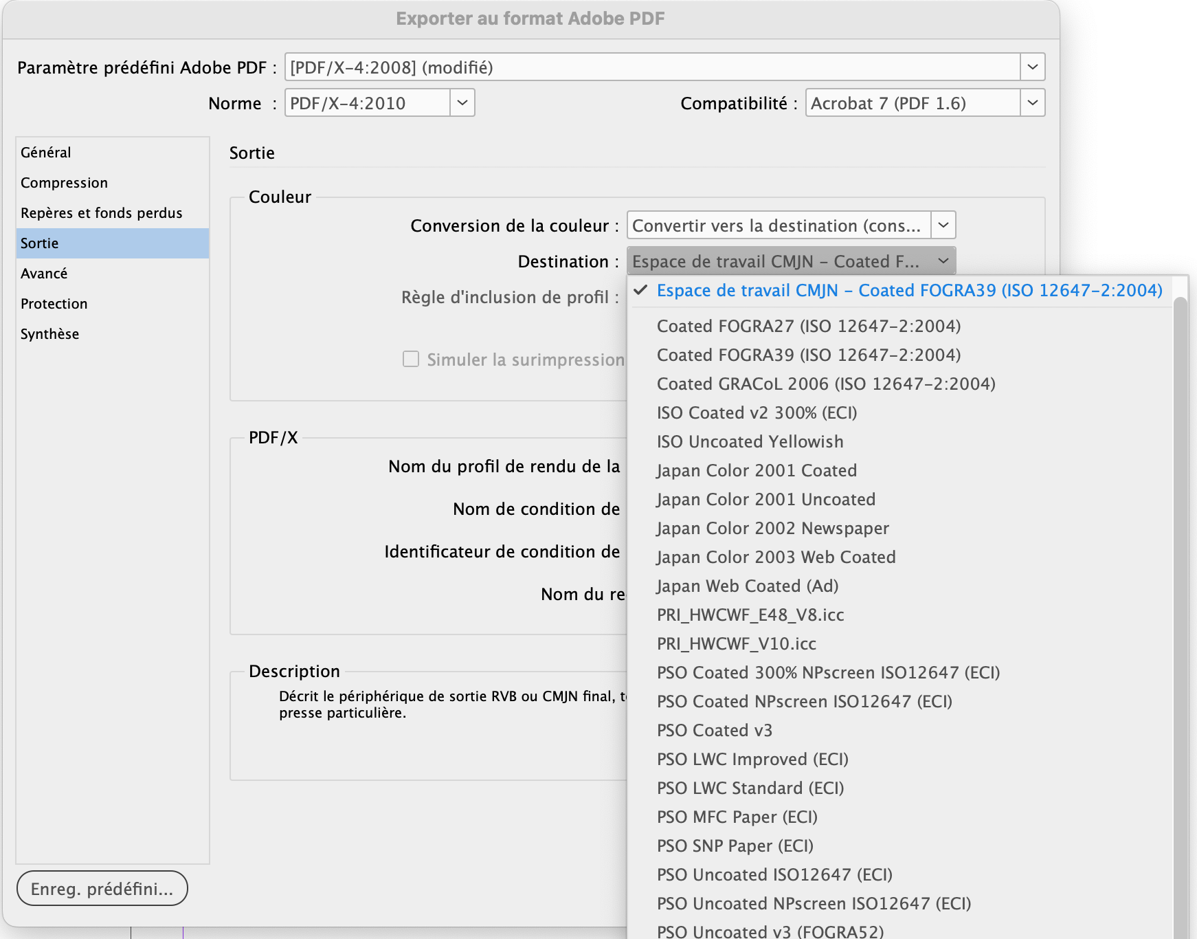Open the Conversion de la couleur dropdown
The image size is (1197, 939).
pos(944,225)
